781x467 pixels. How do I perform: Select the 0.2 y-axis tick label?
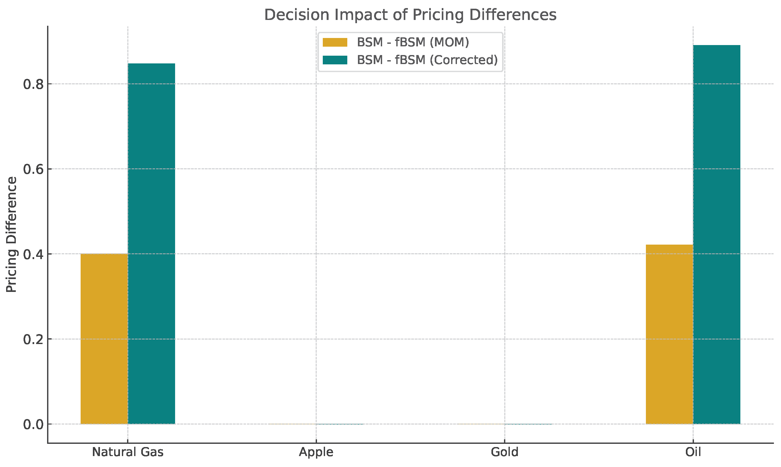[33, 339]
